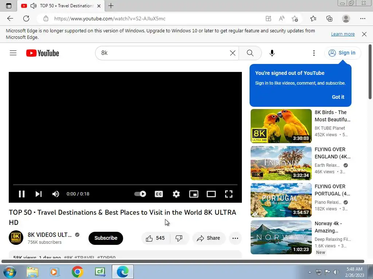
Task: Open Flying Over England thumbnail
Action: [281, 163]
